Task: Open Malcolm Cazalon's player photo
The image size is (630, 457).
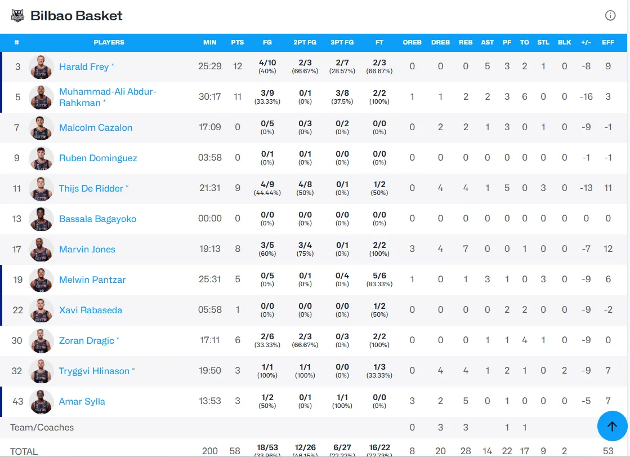Action: [x=41, y=127]
